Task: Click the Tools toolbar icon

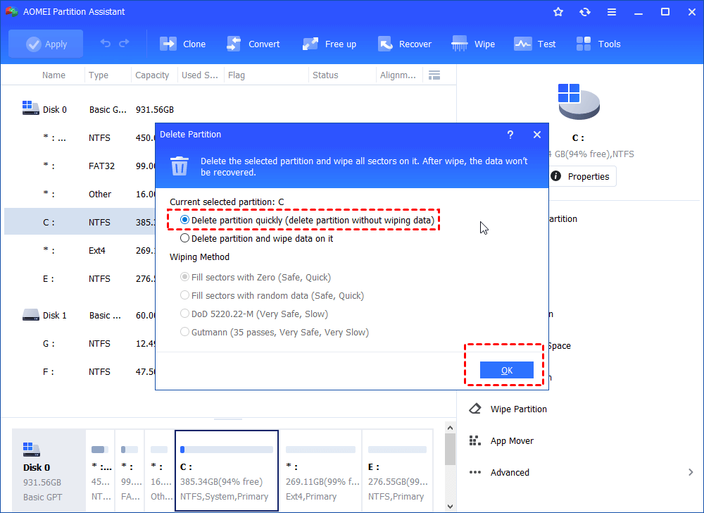Action: coord(598,43)
